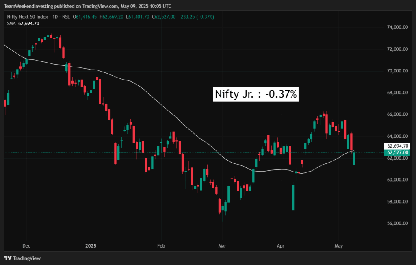Screen dimensions: 416x265
Task: Click the Apr label on time axis
Action: (280, 246)
